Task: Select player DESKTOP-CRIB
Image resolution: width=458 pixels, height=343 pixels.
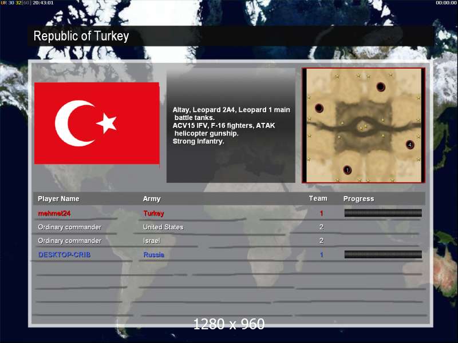Action: 64,254
